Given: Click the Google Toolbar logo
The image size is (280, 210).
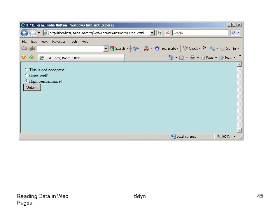Looking at the screenshot, I should (x=28, y=48).
